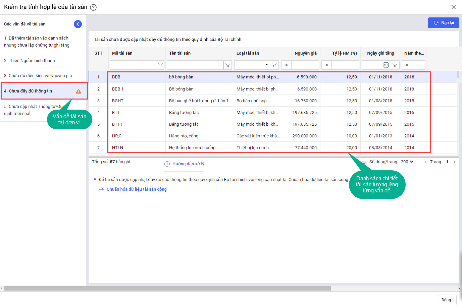Viewport: 462px width, 307px height.
Task: Click the Nạp lại reload button
Action: click(443, 23)
